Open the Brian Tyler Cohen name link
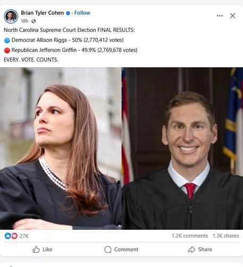The height and width of the screenshot is (267, 243). point(43,13)
